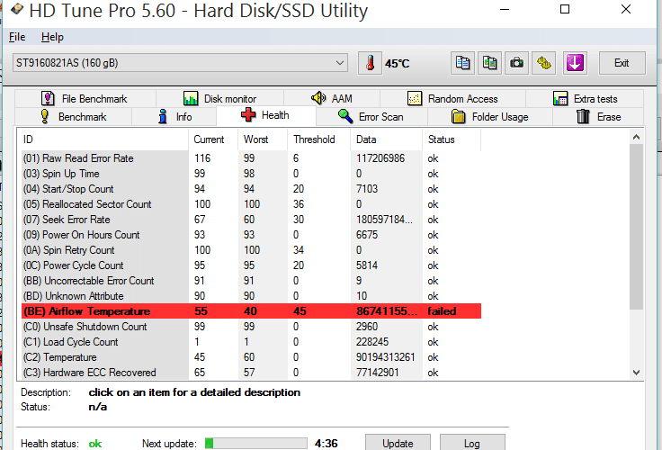662x450 pixels.
Task: Click the 117206986 data value
Action: [x=380, y=158]
